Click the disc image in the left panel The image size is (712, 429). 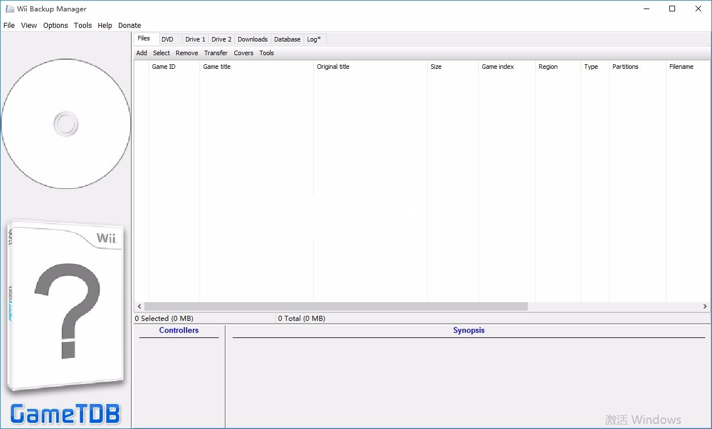66,123
